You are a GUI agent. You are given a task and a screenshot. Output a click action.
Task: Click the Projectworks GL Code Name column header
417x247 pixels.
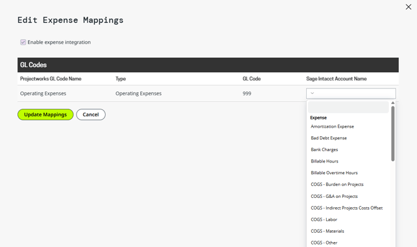pyautogui.click(x=51, y=78)
